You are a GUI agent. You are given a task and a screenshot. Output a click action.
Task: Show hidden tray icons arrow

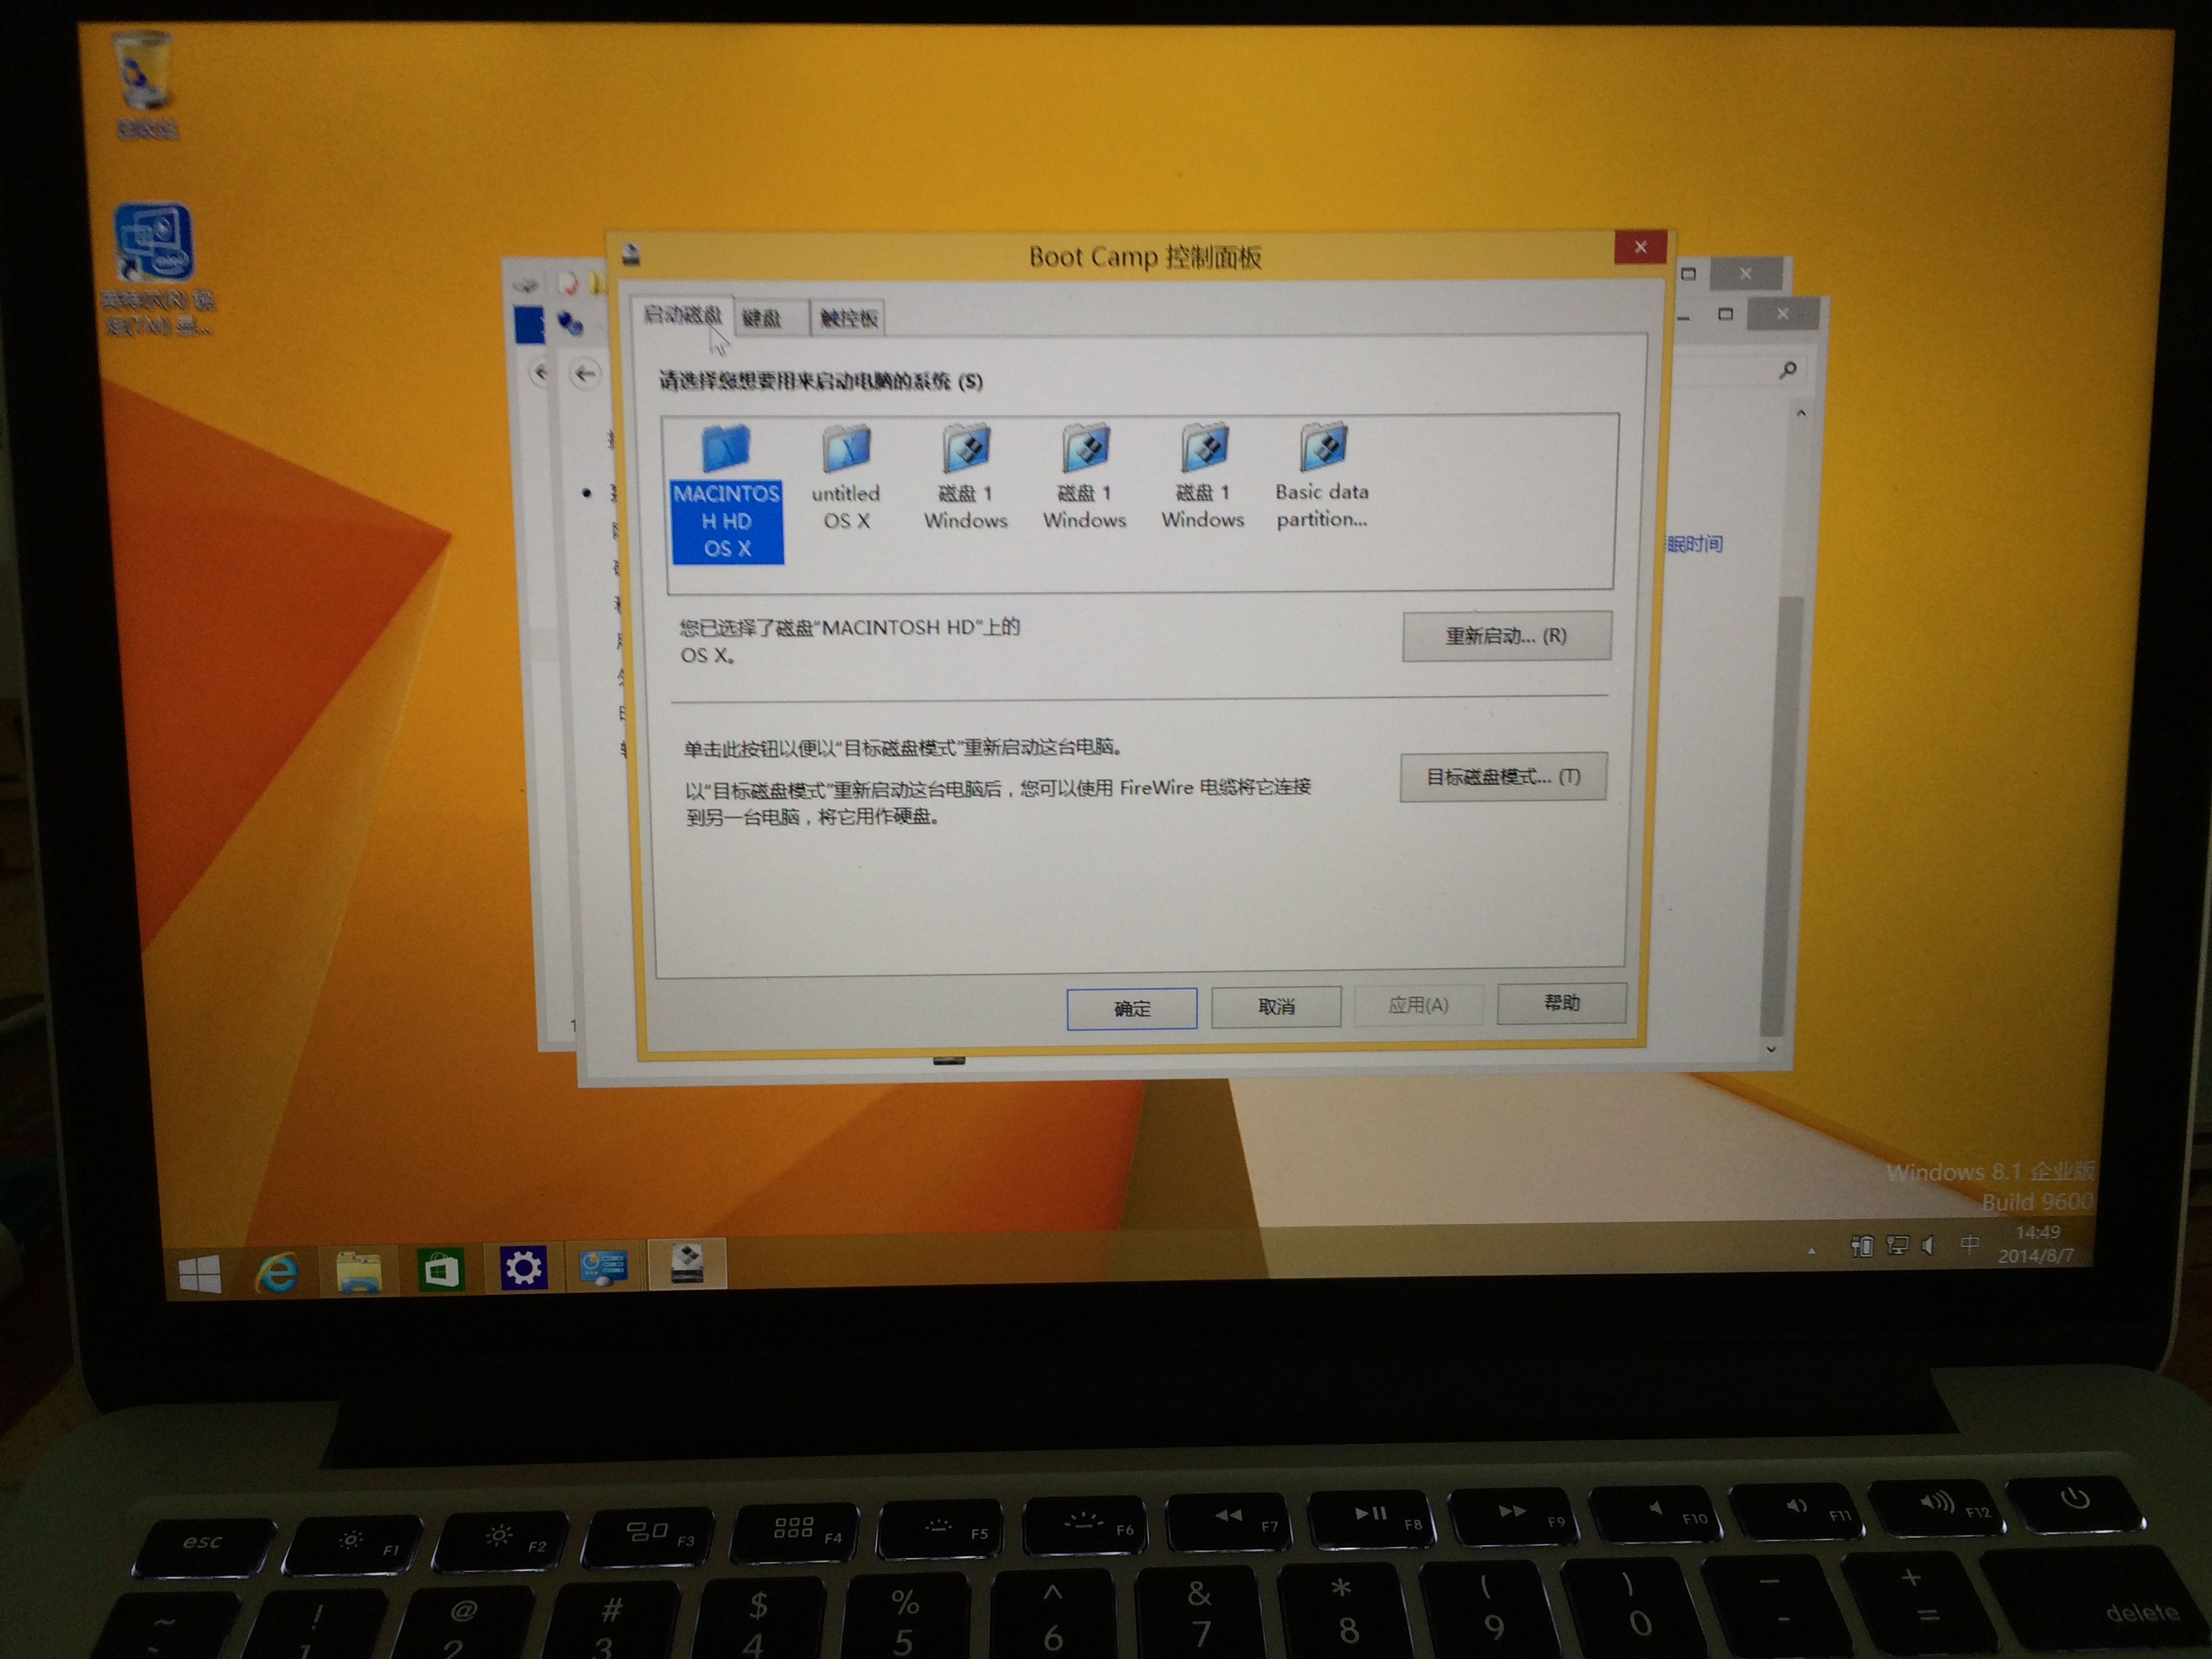pyautogui.click(x=1811, y=1250)
